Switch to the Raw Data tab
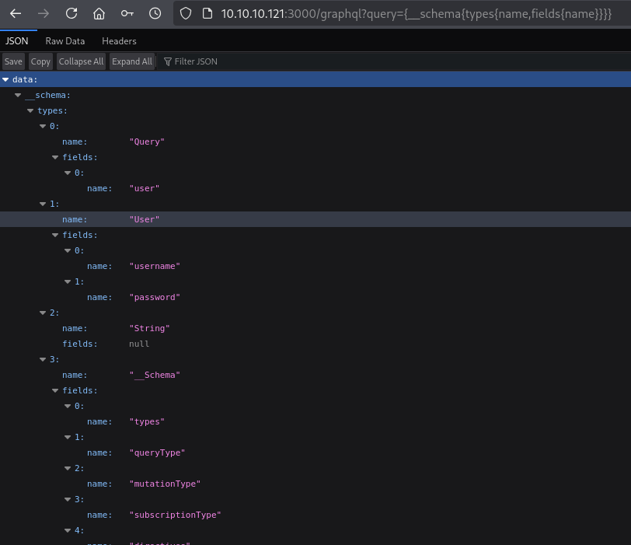This screenshot has width=631, height=545. [x=65, y=40]
